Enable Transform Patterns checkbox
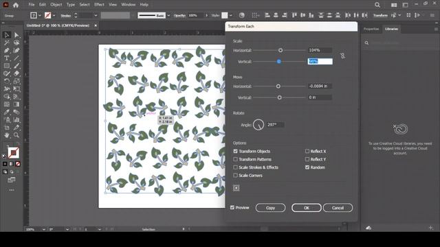 235,159
